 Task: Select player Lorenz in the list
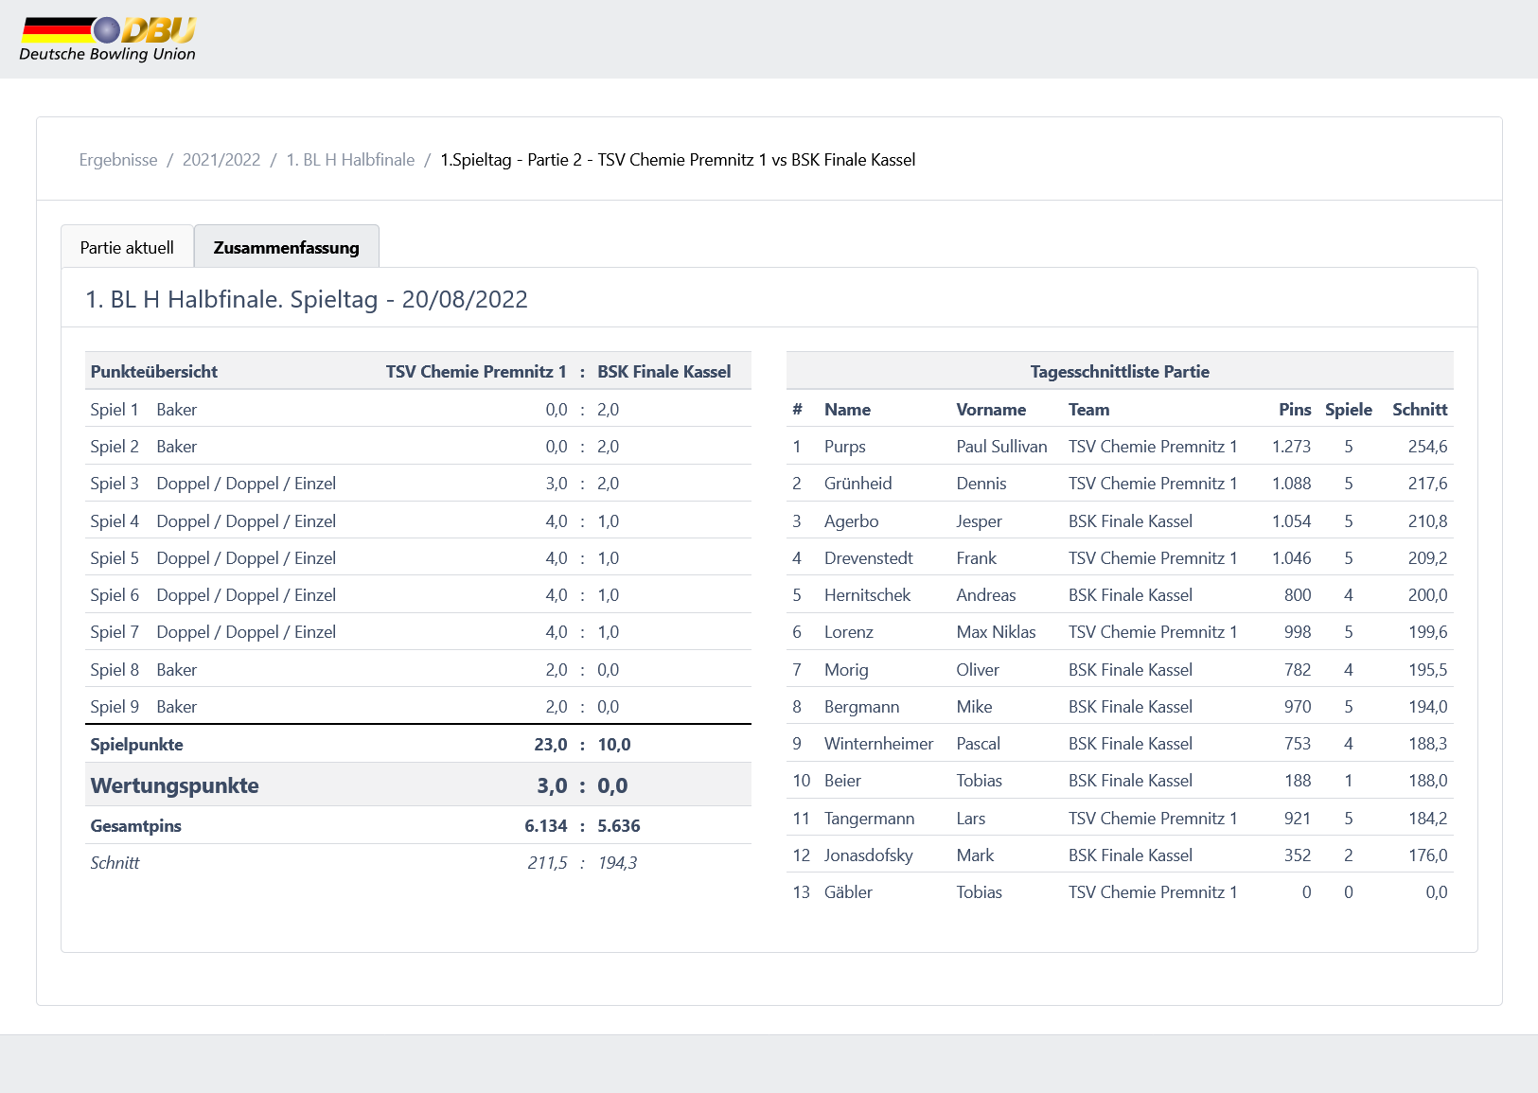click(x=1120, y=631)
